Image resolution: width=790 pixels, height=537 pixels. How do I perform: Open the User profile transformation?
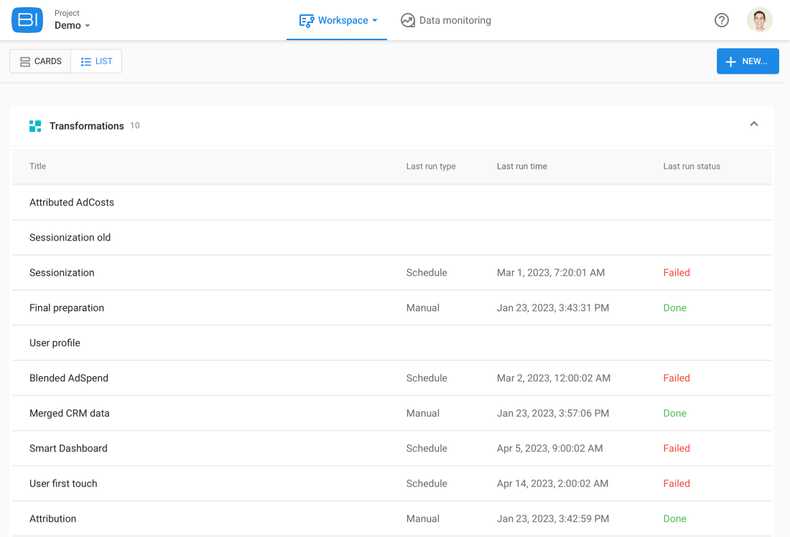(x=55, y=343)
